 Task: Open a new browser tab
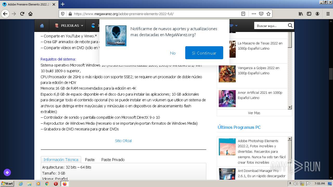point(63,4)
